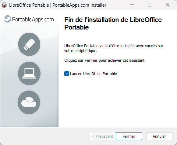Click the word "Portable" in the heading
Viewport: 177px width, 145px height.
(x=76, y=27)
